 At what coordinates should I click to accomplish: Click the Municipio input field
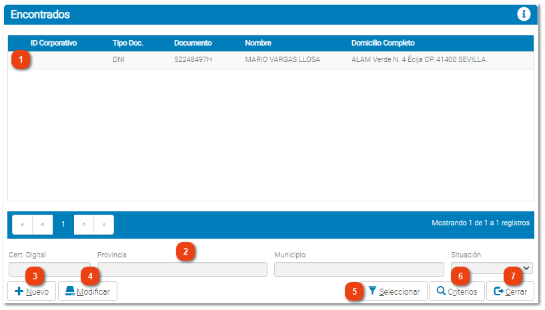(x=359, y=269)
